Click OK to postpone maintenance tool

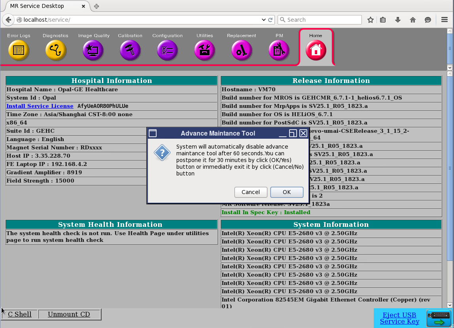click(287, 192)
